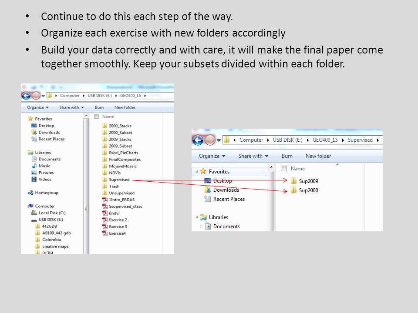Viewport: 418px width, 313px height.
Task: Open Organize dropdown in Supervised window
Action: coord(212,156)
